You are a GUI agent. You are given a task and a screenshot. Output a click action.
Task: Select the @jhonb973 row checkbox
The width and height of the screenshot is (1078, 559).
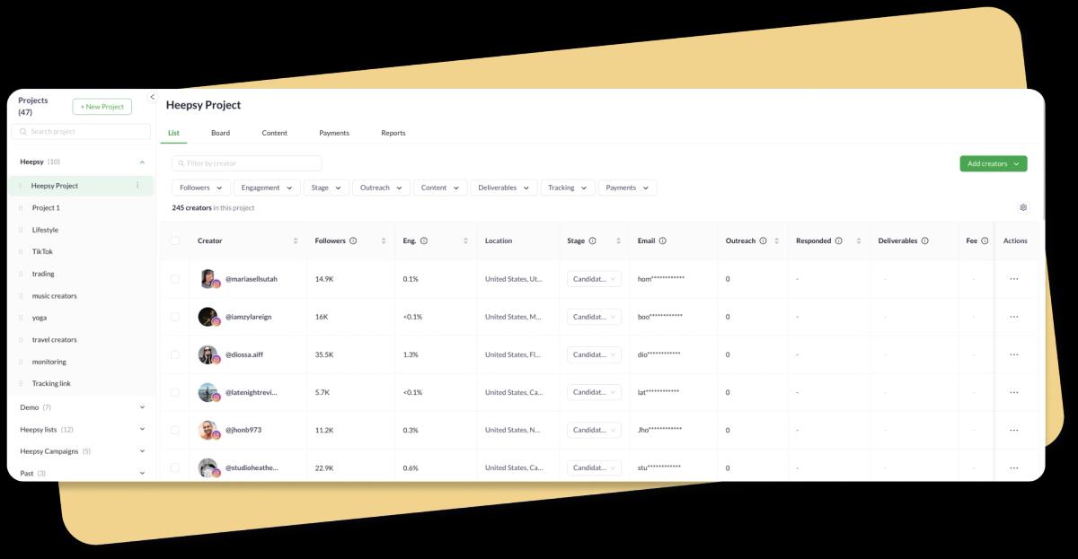click(175, 430)
